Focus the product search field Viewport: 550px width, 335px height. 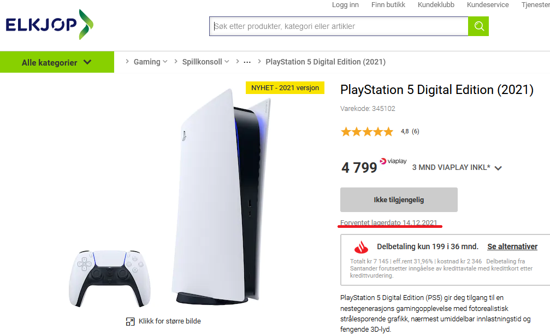pos(339,26)
